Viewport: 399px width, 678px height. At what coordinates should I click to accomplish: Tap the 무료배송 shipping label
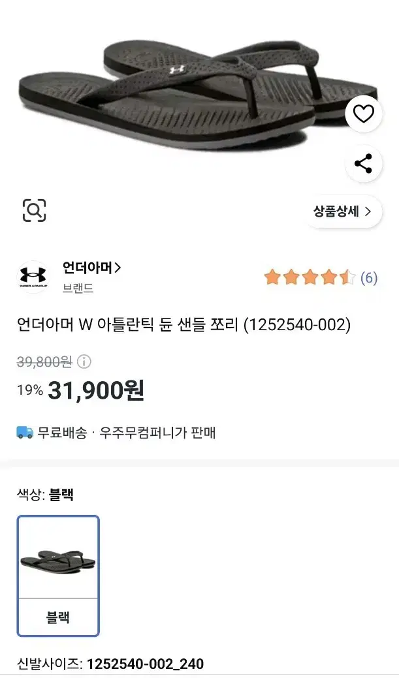(x=62, y=432)
